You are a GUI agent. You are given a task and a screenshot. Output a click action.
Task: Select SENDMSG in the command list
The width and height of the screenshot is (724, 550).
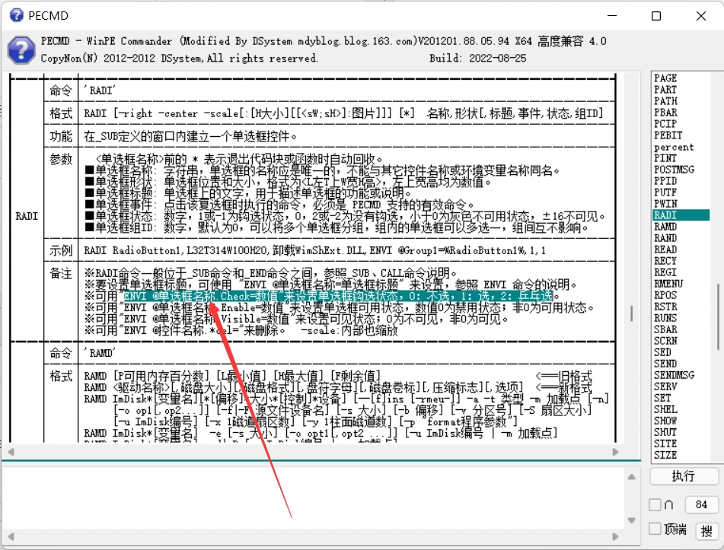click(x=674, y=375)
